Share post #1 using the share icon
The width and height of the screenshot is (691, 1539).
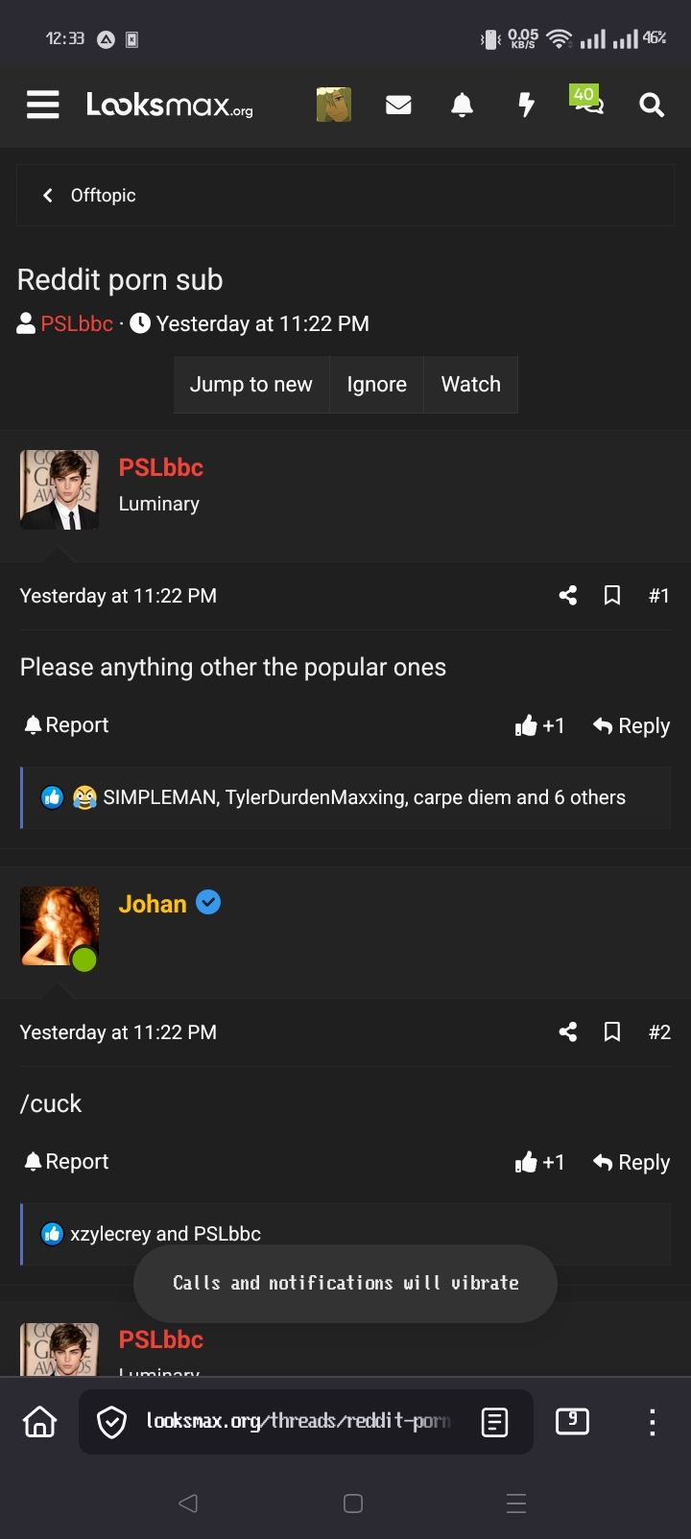tap(567, 595)
